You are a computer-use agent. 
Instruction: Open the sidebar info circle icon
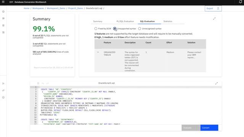[3, 97]
